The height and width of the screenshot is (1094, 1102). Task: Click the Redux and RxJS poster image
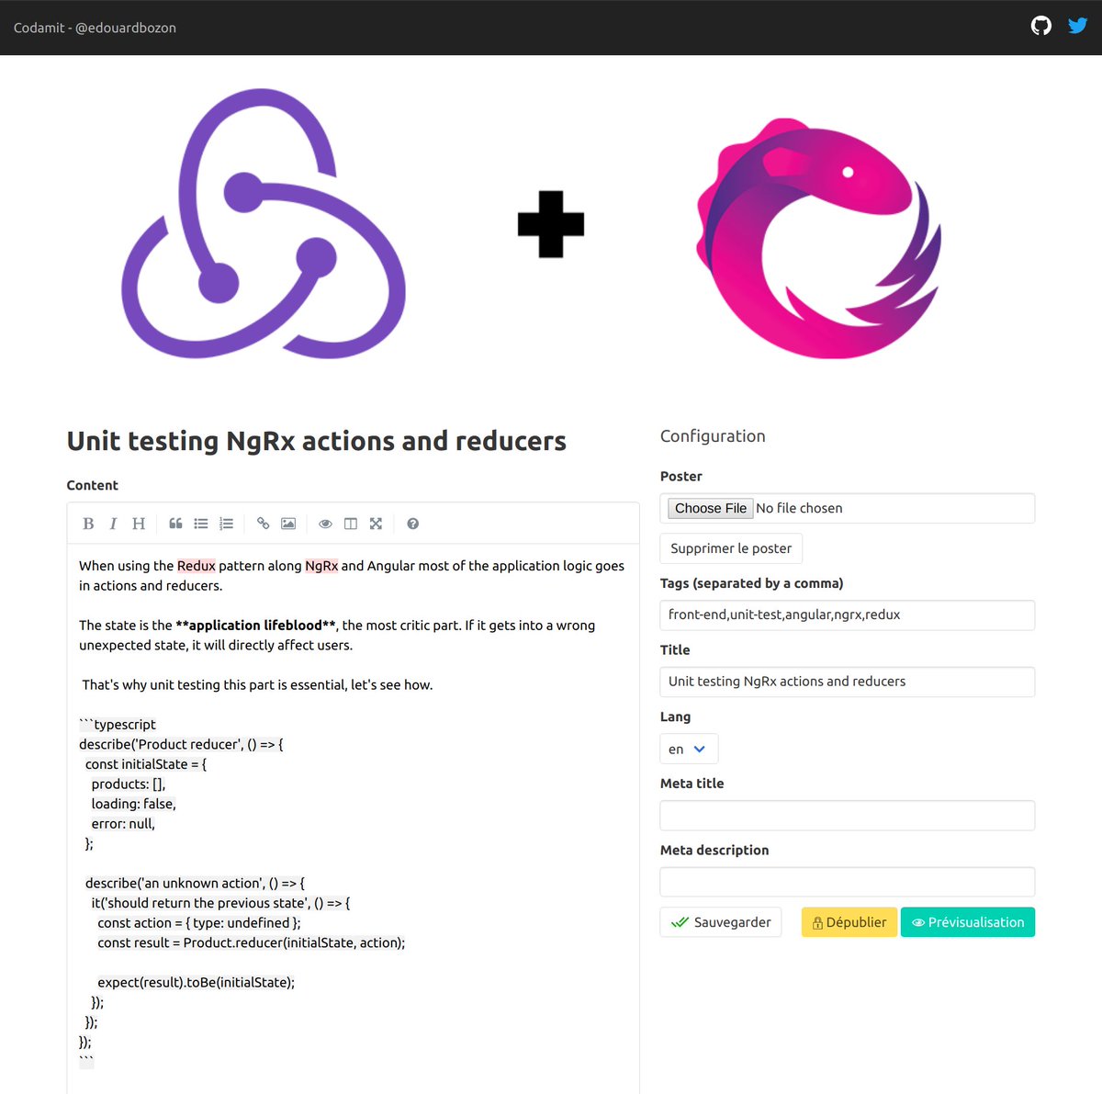(551, 225)
